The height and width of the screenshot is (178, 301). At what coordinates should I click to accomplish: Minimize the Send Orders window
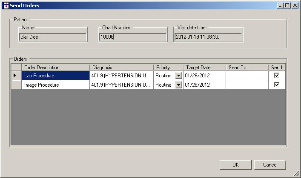point(280,6)
